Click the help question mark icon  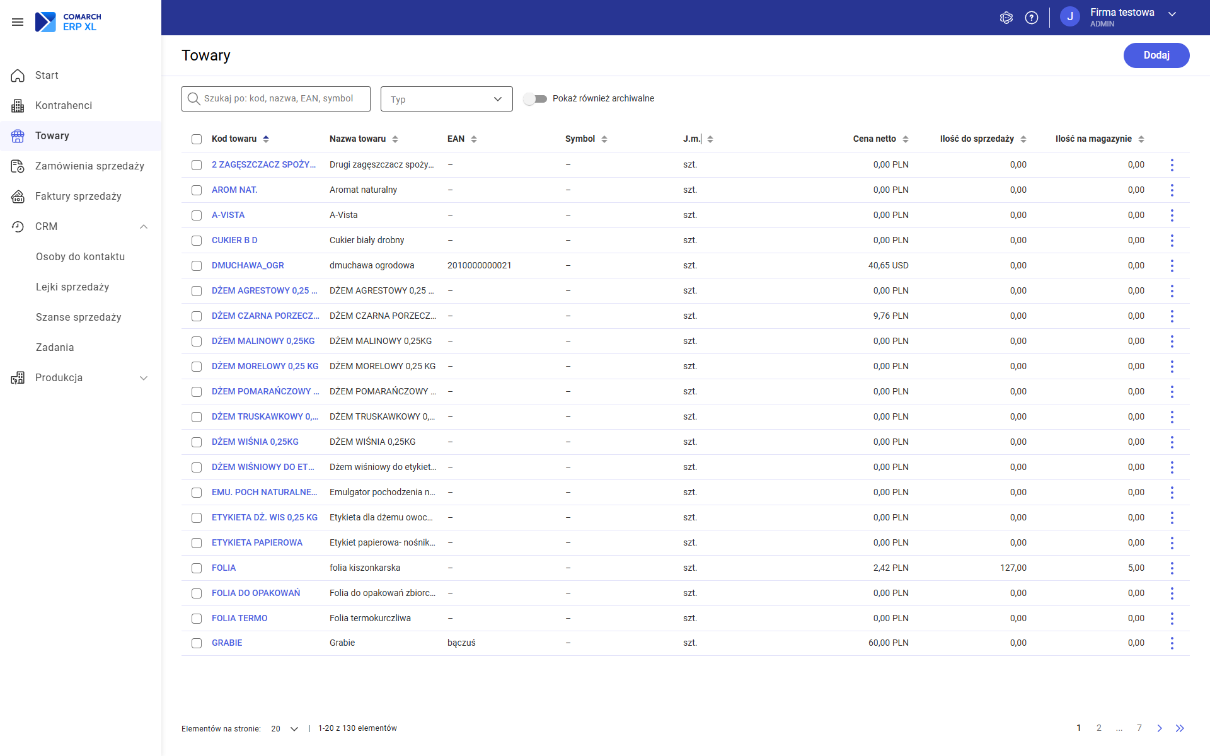tap(1032, 18)
